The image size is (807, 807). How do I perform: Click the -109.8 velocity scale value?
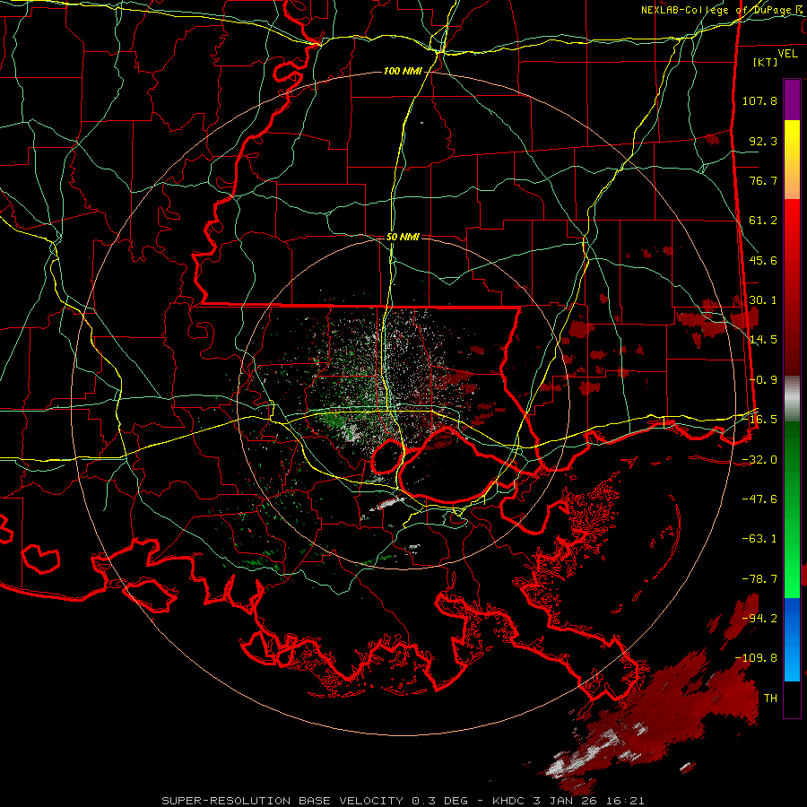[756, 658]
